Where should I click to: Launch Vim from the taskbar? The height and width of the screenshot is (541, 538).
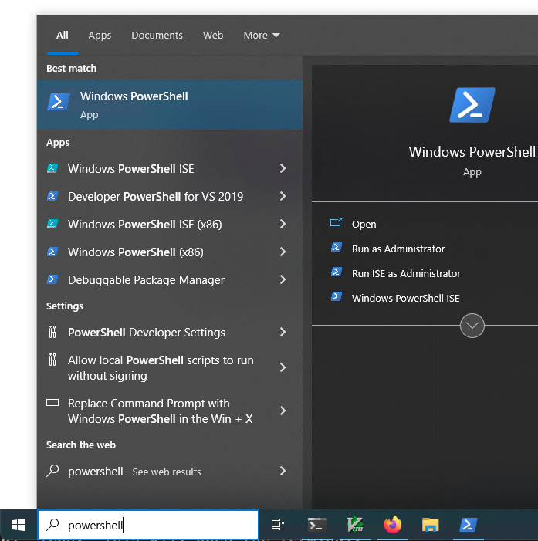355,525
